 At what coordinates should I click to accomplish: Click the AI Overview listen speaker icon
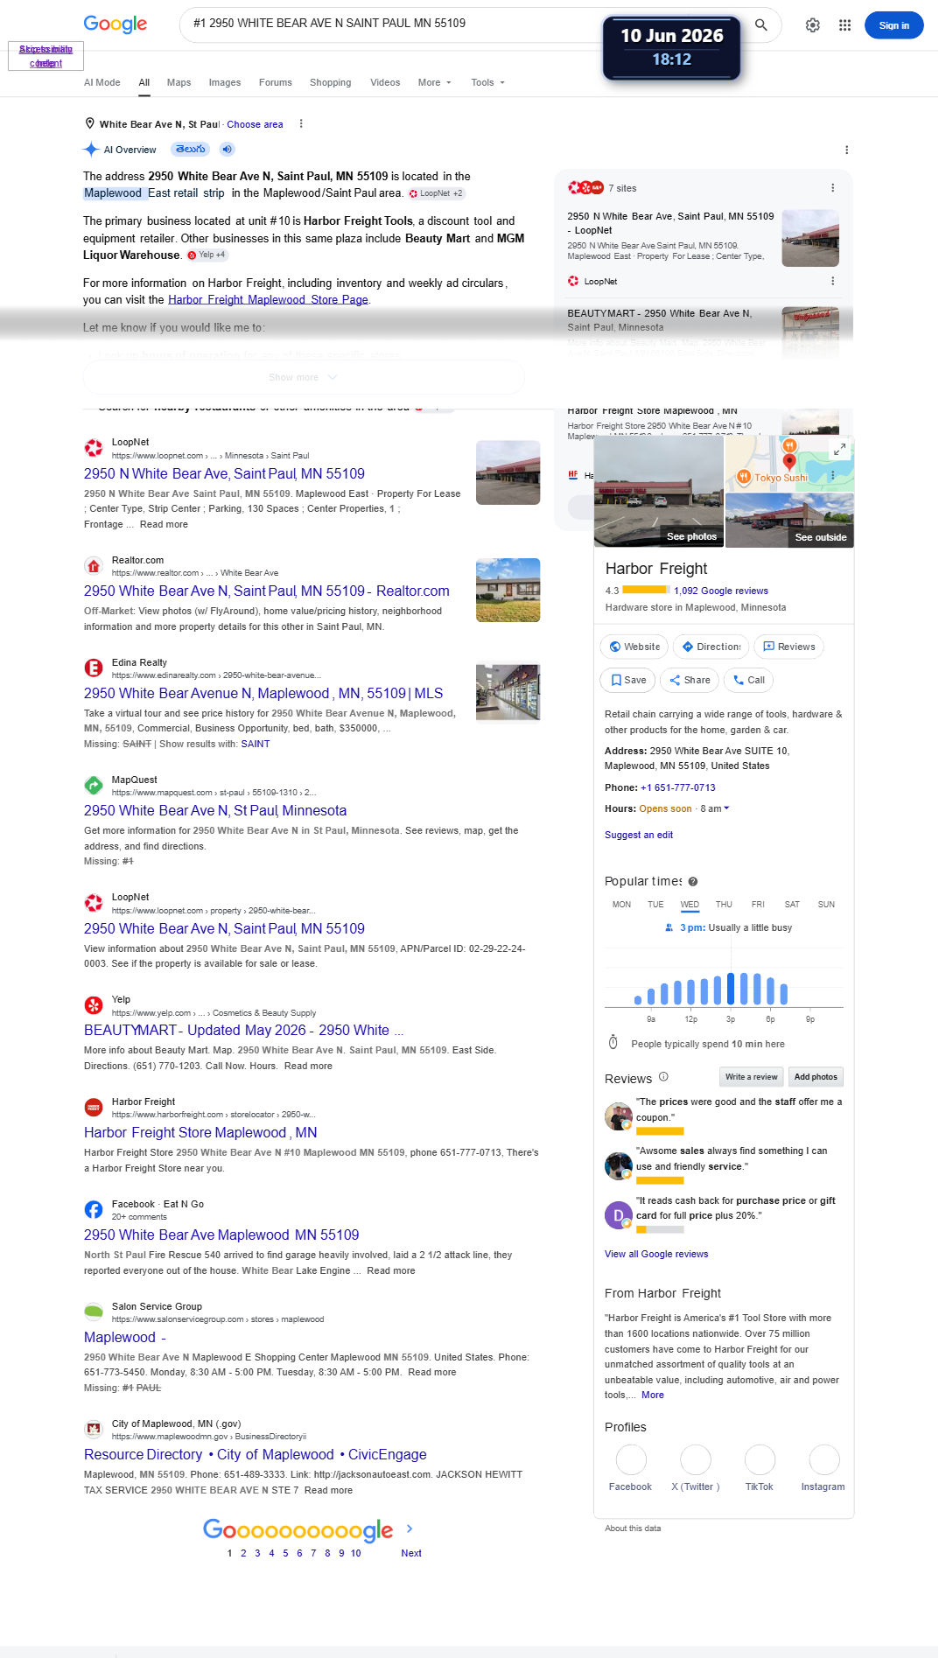[x=227, y=149]
